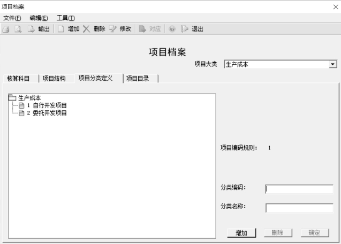Expand the 项目大类 dropdown arrow
This screenshot has height=244, width=341.
coord(332,64)
